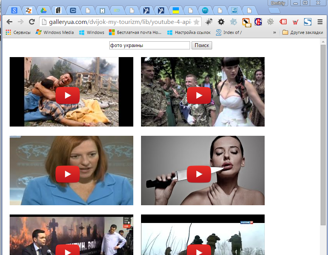The width and height of the screenshot is (328, 255).
Task: Go forward to the next page
Action: 20,22
